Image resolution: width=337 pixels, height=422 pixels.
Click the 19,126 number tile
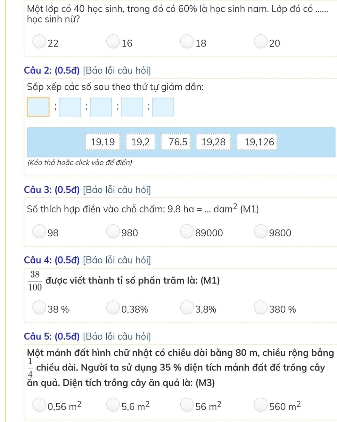pyautogui.click(x=259, y=142)
